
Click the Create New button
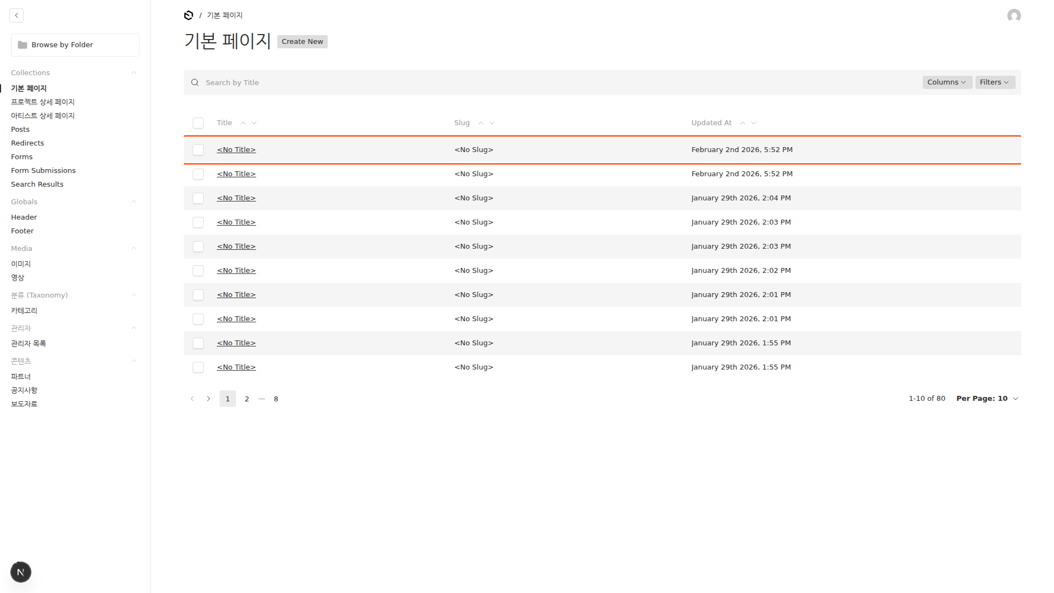point(302,42)
